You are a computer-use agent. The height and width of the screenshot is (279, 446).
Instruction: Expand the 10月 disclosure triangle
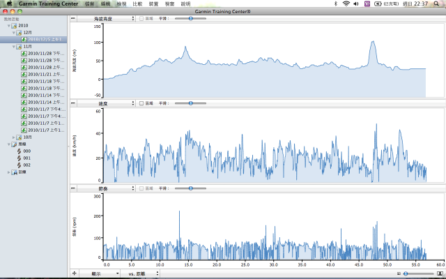[14, 137]
